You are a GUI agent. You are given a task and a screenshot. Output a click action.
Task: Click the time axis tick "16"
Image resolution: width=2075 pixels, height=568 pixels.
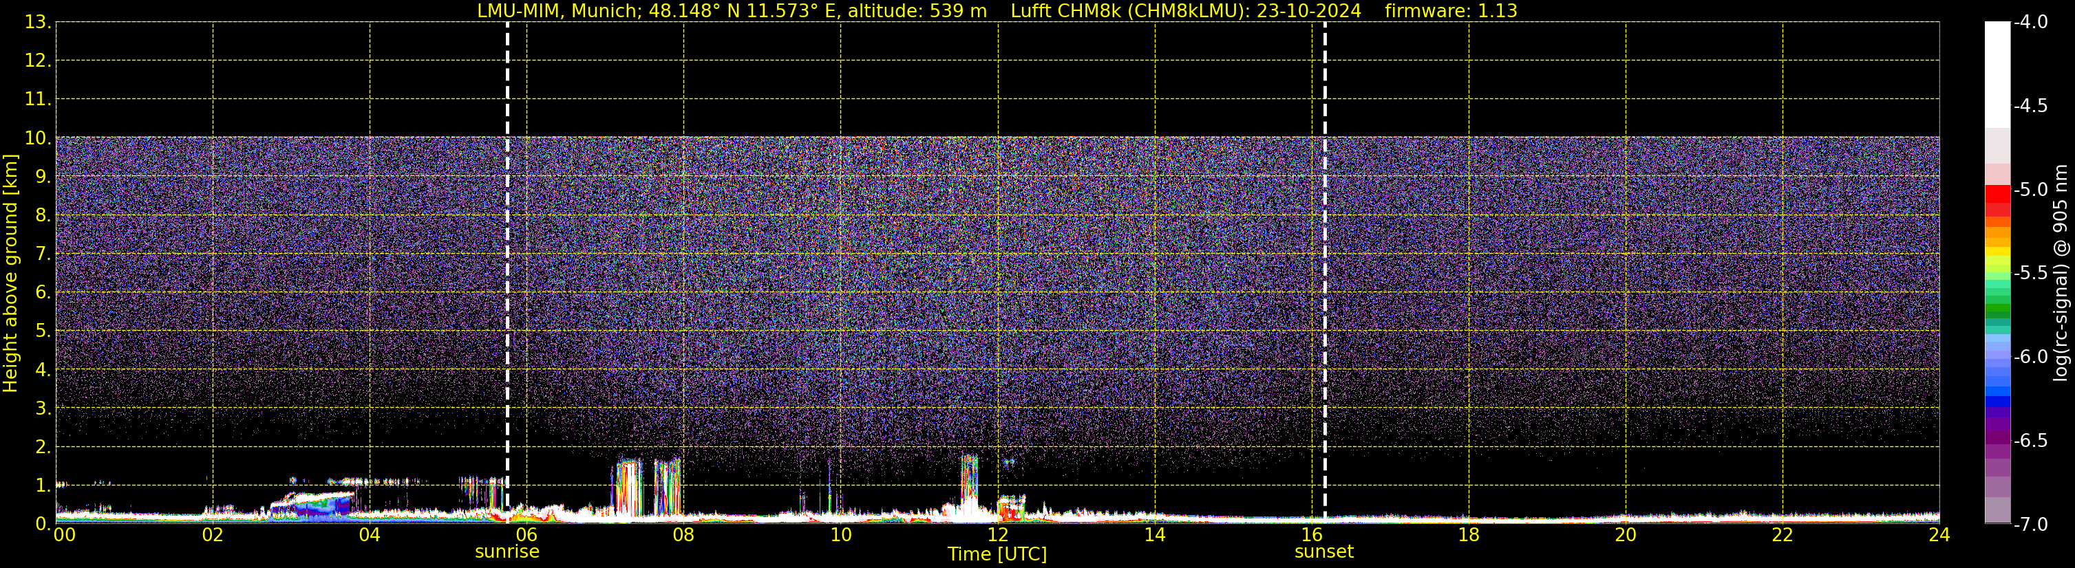[x=1312, y=535]
